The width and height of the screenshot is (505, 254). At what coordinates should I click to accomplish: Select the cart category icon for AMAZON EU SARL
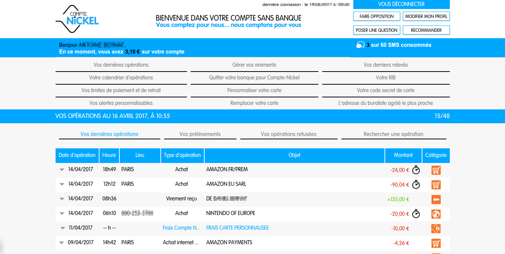[x=436, y=185]
